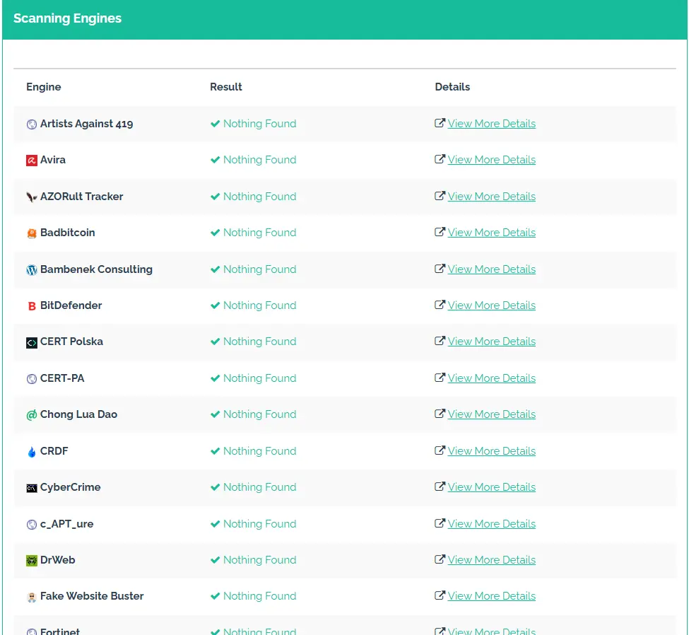Open View More Details for CRDF

click(492, 451)
